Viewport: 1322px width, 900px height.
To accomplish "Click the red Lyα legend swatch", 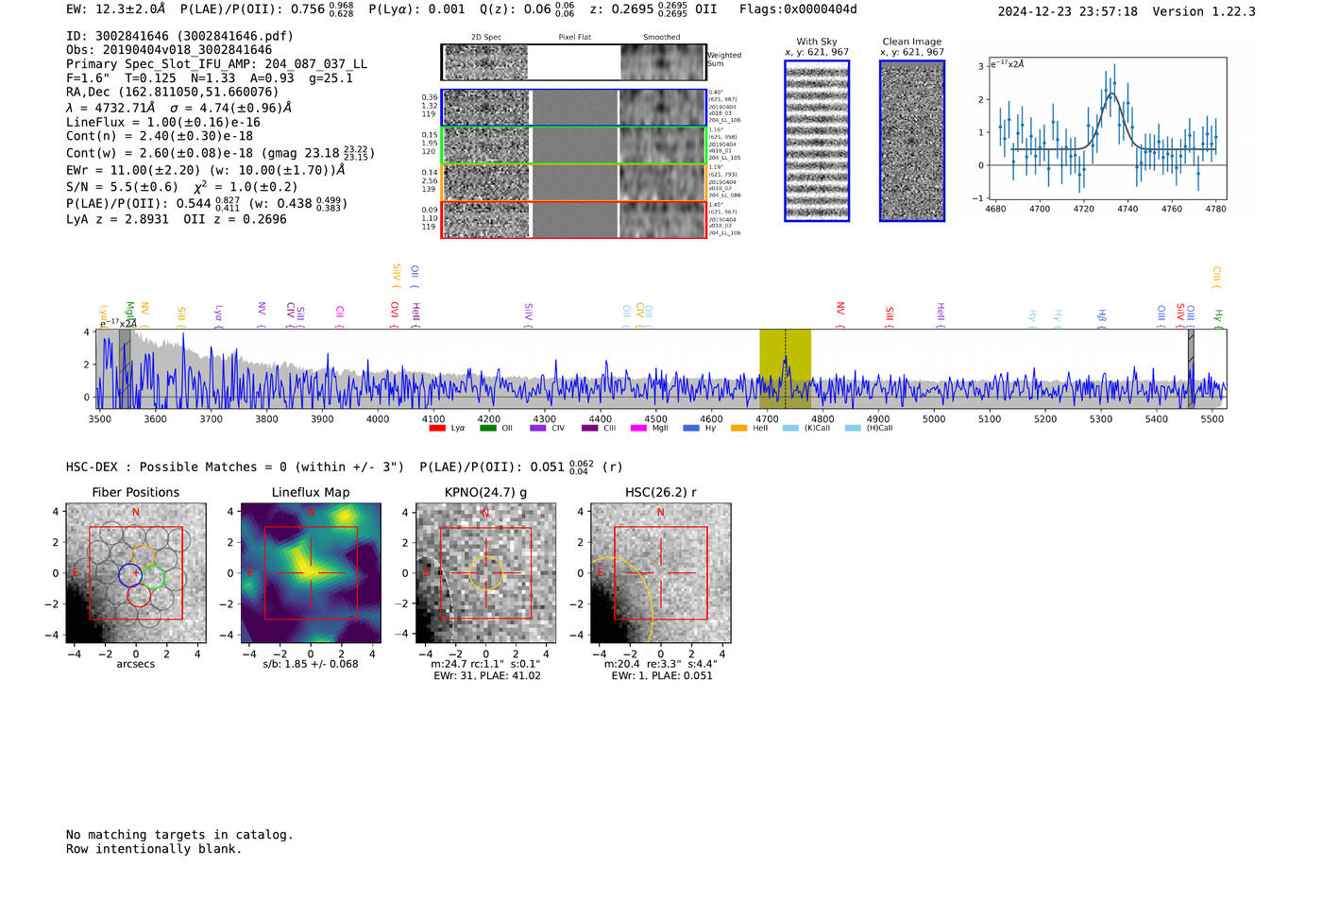I will (437, 428).
